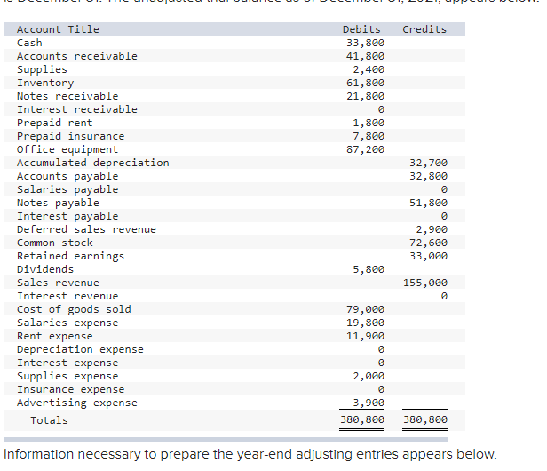Click the Sales revenue credit 155,000
The image size is (547, 471).
click(x=425, y=283)
